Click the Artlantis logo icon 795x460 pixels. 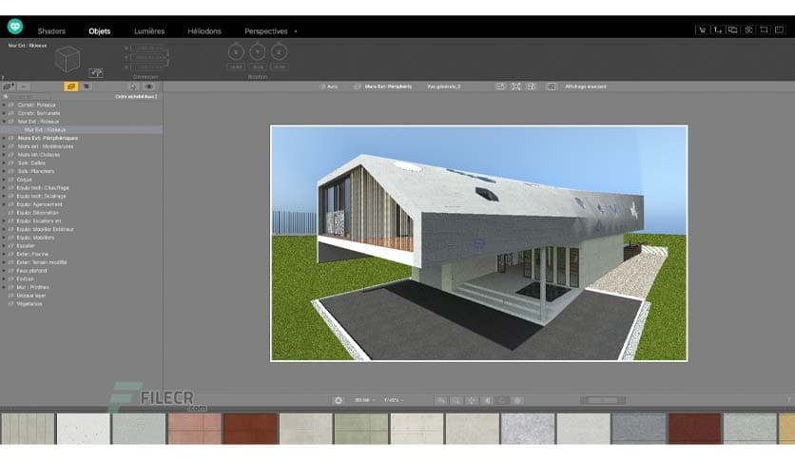pyautogui.click(x=16, y=28)
